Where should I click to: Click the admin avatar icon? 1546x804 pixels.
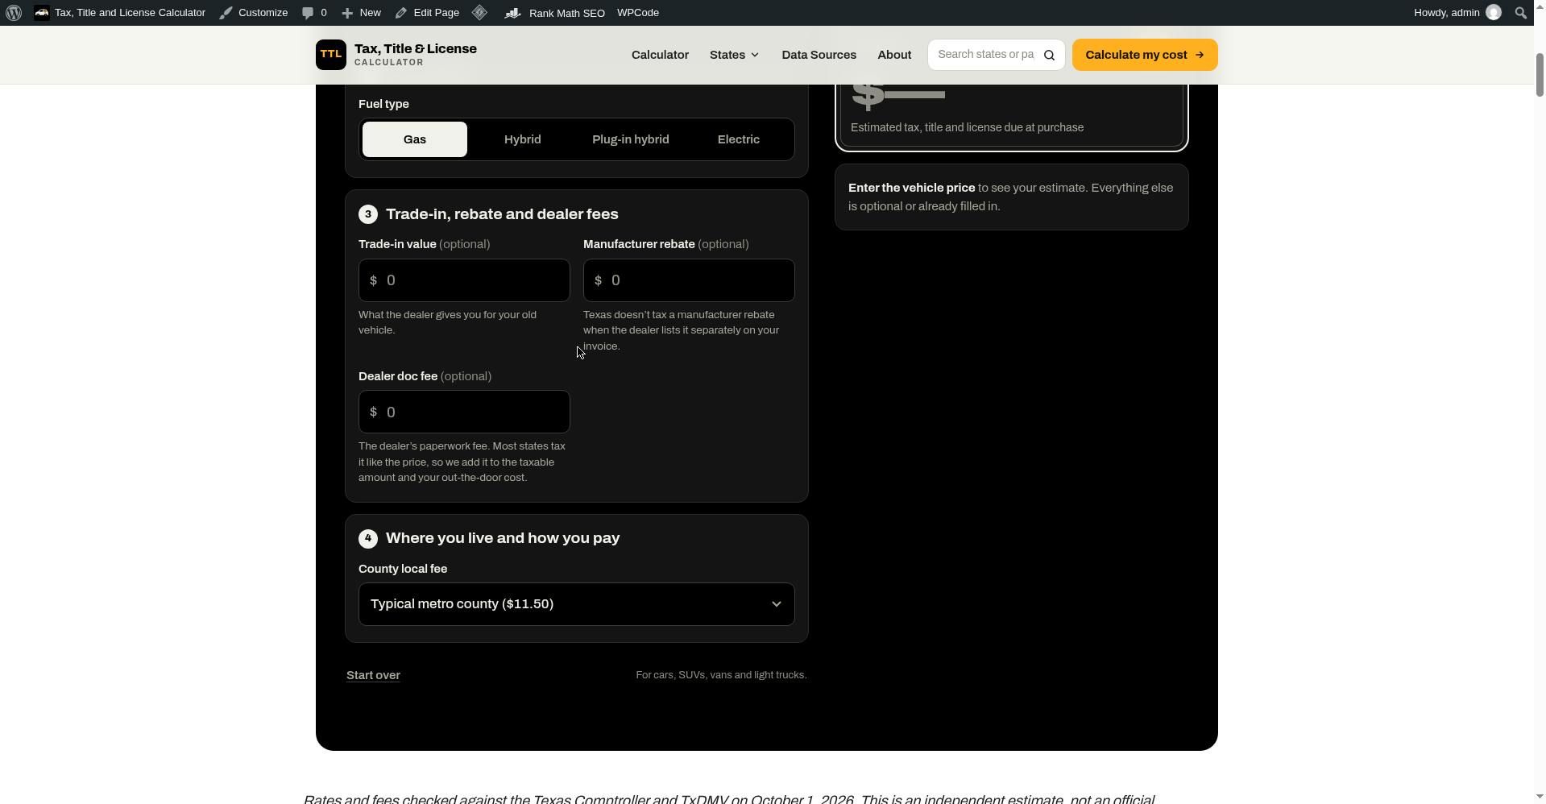1494,13
